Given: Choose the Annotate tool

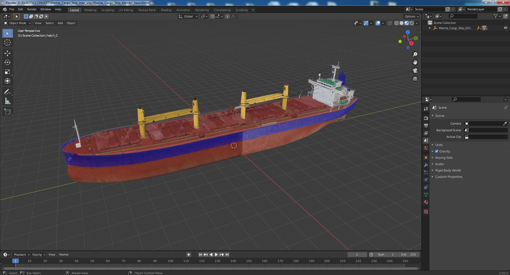Looking at the screenshot, I should (x=7, y=92).
